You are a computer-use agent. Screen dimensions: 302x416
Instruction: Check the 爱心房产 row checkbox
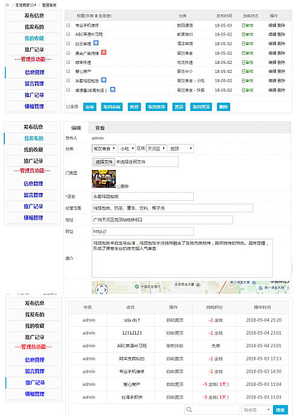(68, 71)
